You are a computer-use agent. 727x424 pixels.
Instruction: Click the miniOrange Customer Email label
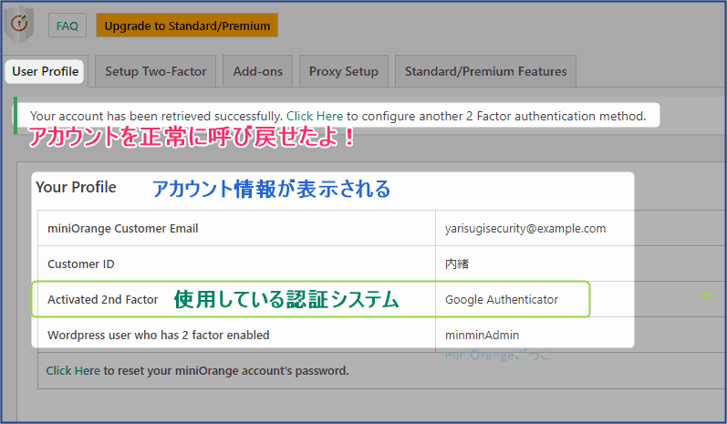pyautogui.click(x=123, y=229)
